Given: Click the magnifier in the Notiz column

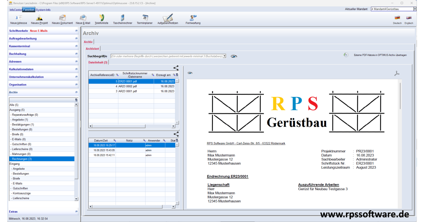Looking at the screenshot, I should tap(144, 140).
